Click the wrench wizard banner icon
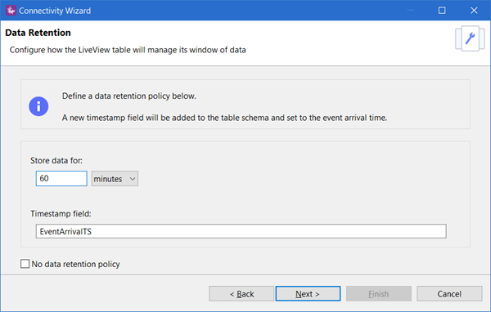The width and height of the screenshot is (491, 312). (x=470, y=38)
